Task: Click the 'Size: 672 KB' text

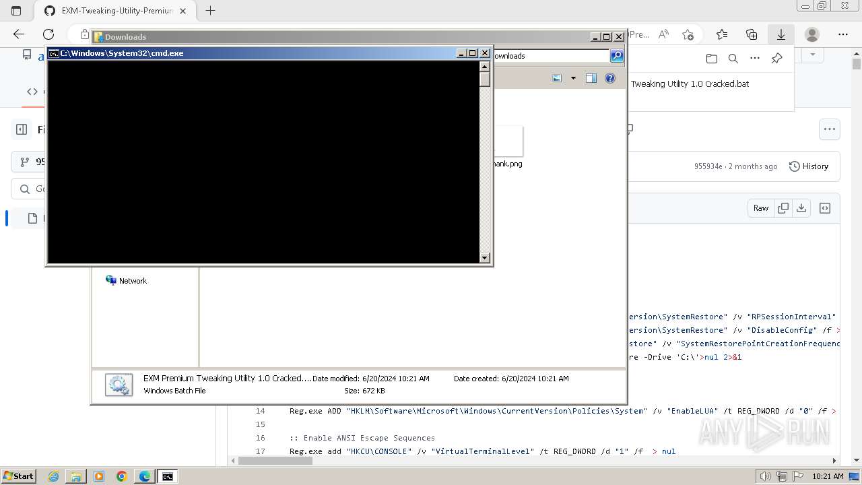Action: click(x=364, y=391)
